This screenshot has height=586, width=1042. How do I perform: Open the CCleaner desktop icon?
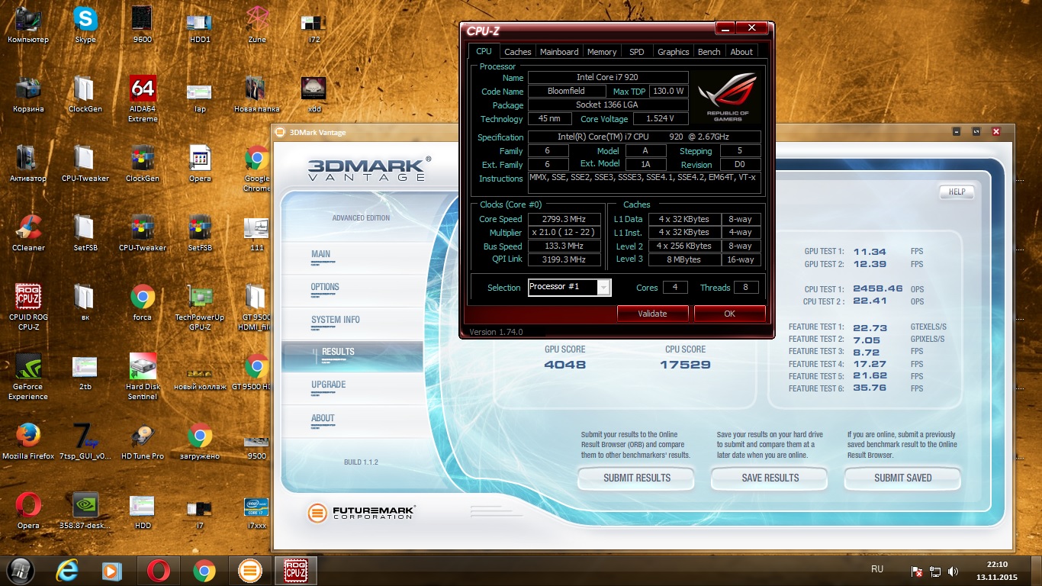28,227
